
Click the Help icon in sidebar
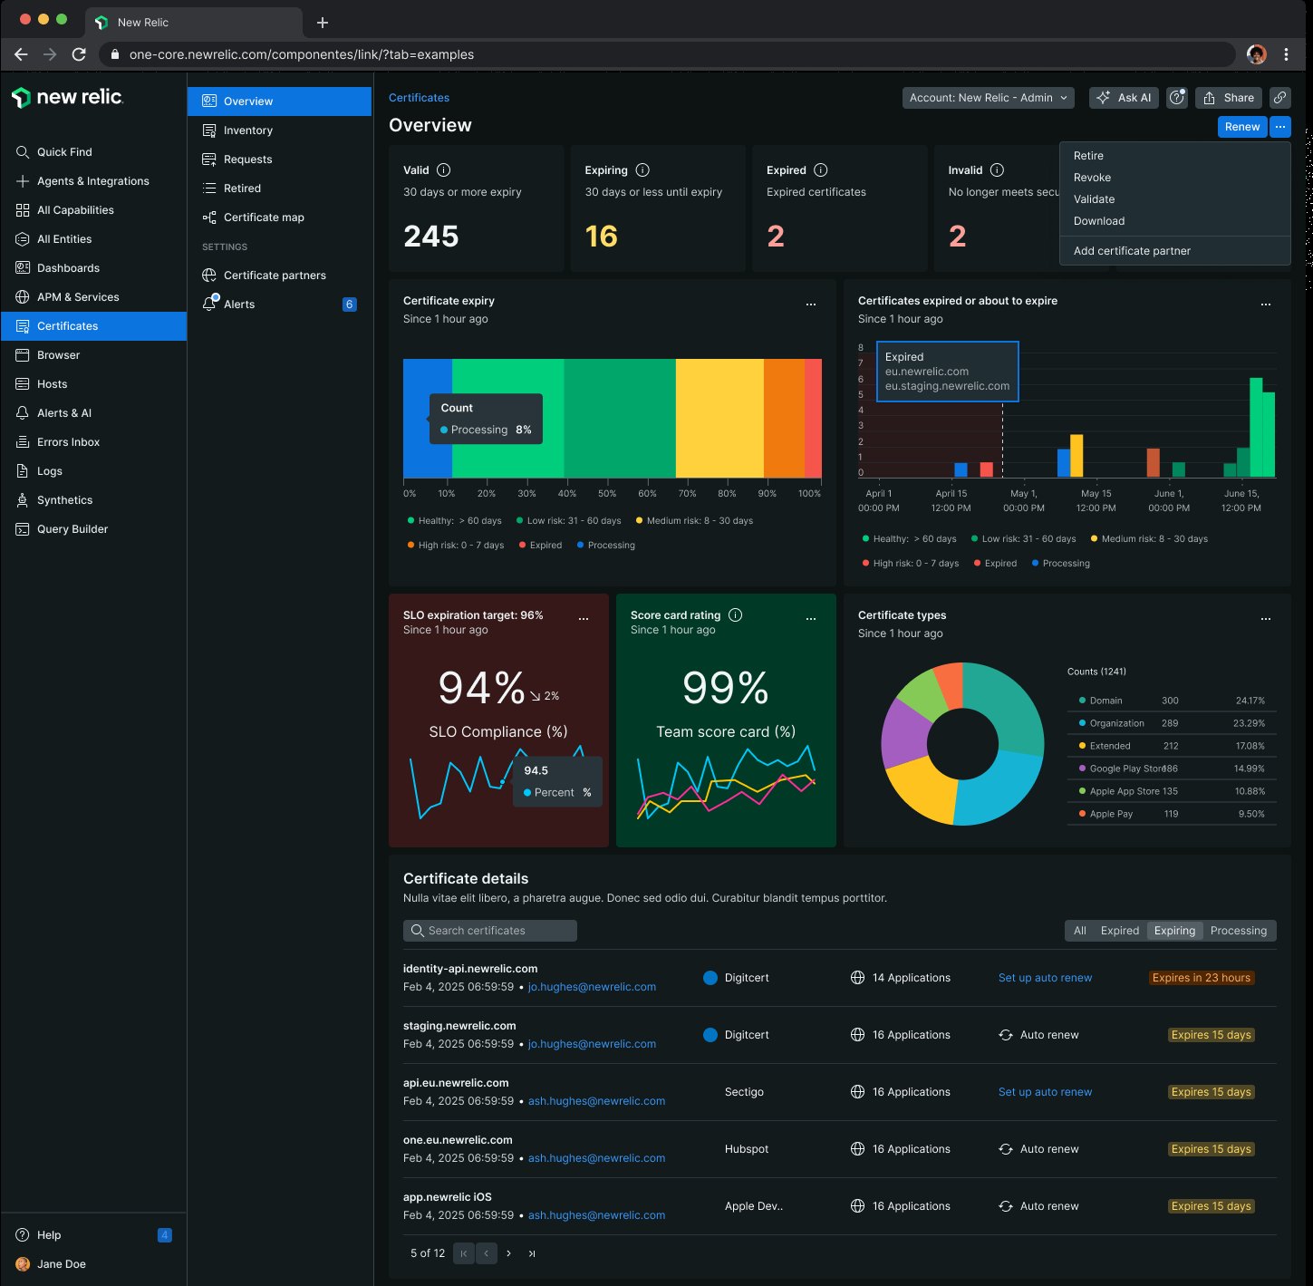(x=23, y=1235)
